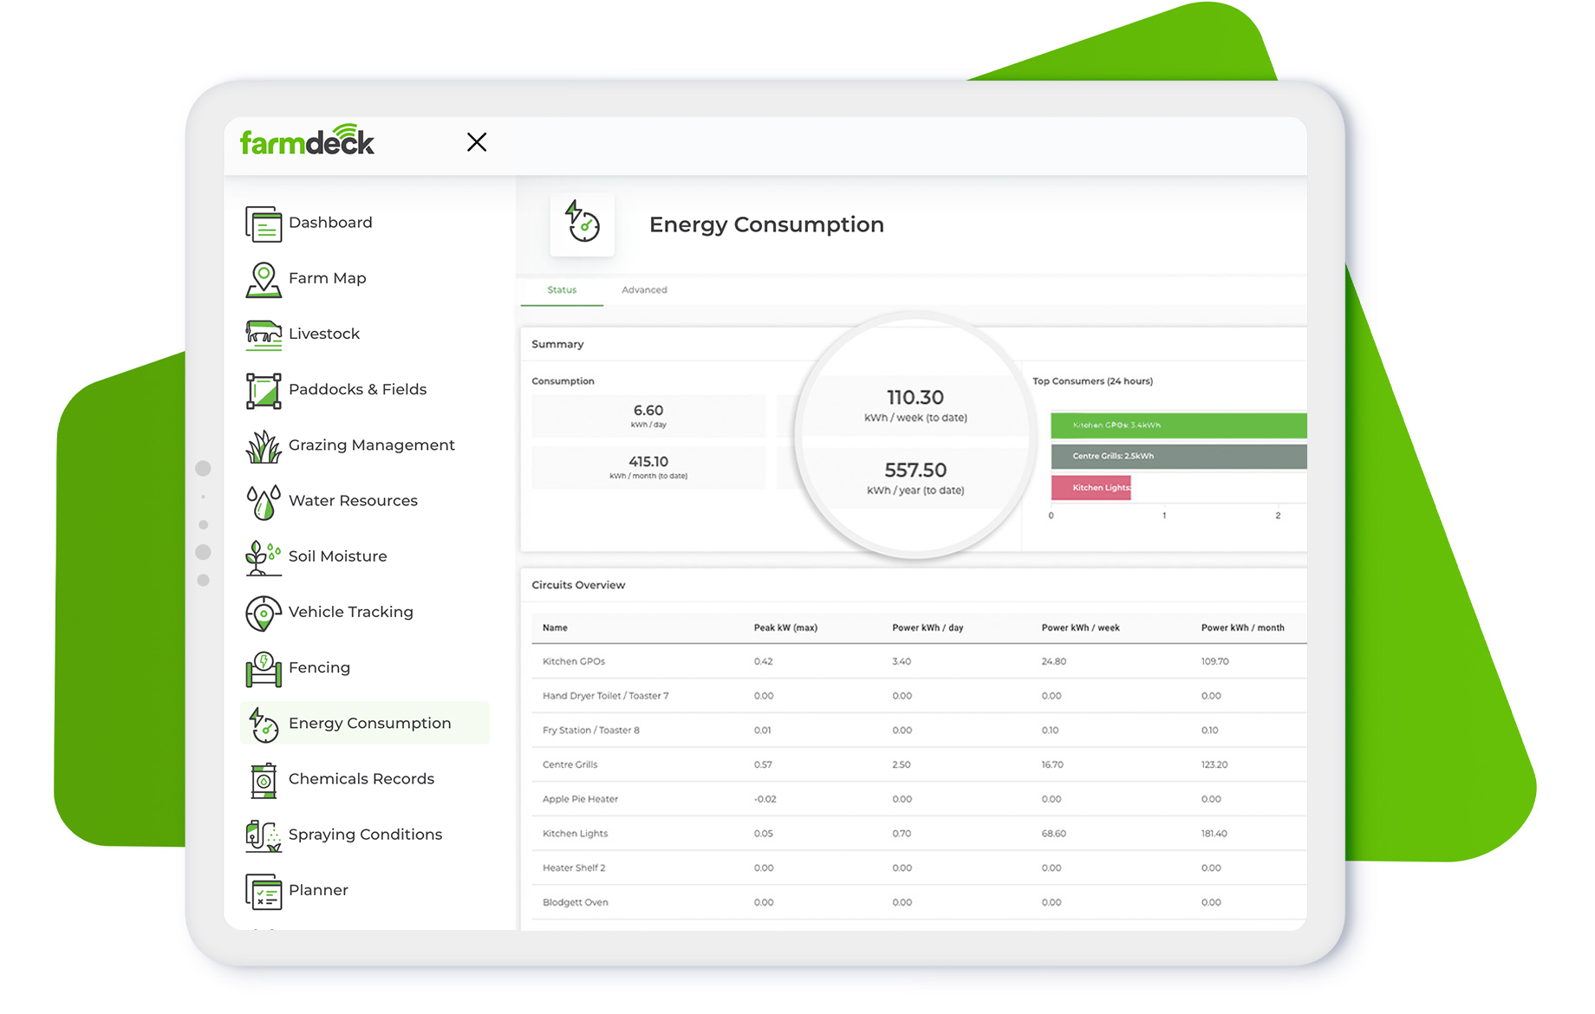Click the farmdeck logo
Viewport: 1595px width, 1014px height.
(x=307, y=141)
